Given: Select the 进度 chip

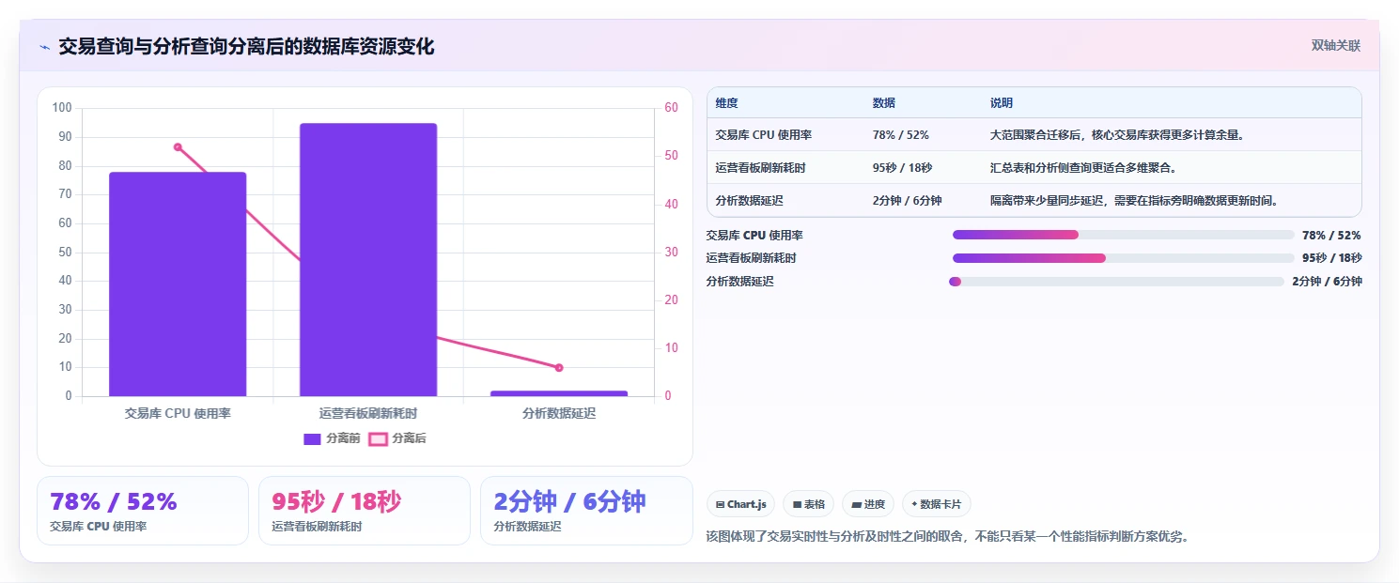Looking at the screenshot, I should pos(868,504).
